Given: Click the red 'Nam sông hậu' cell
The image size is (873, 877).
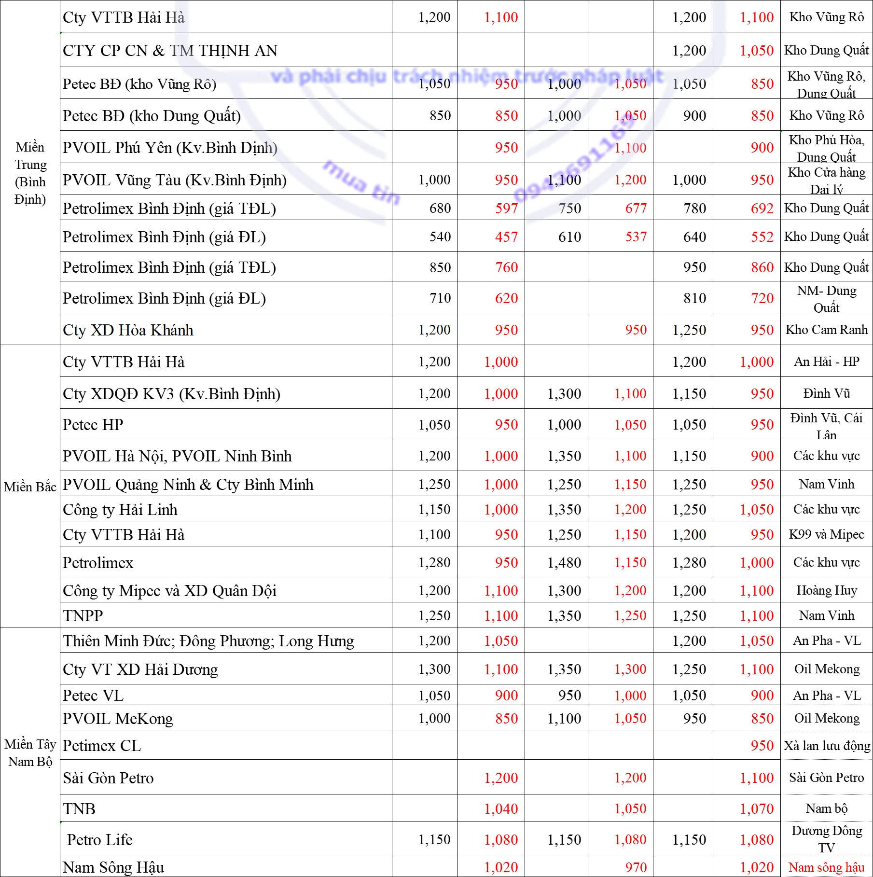Looking at the screenshot, I should (827, 867).
